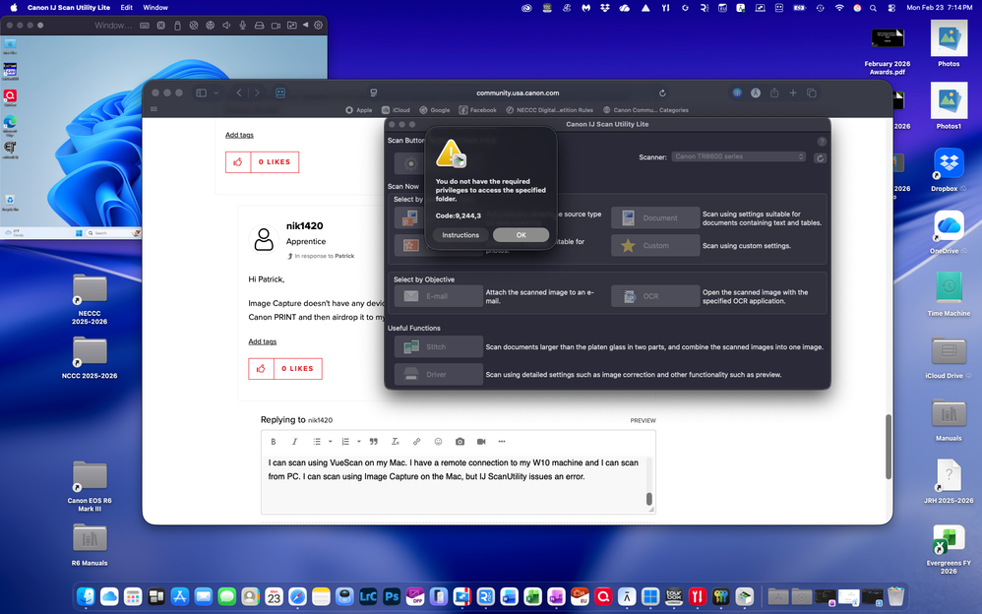The height and width of the screenshot is (614, 982).
Task: Toggle italic in the reply editor
Action: 294,442
